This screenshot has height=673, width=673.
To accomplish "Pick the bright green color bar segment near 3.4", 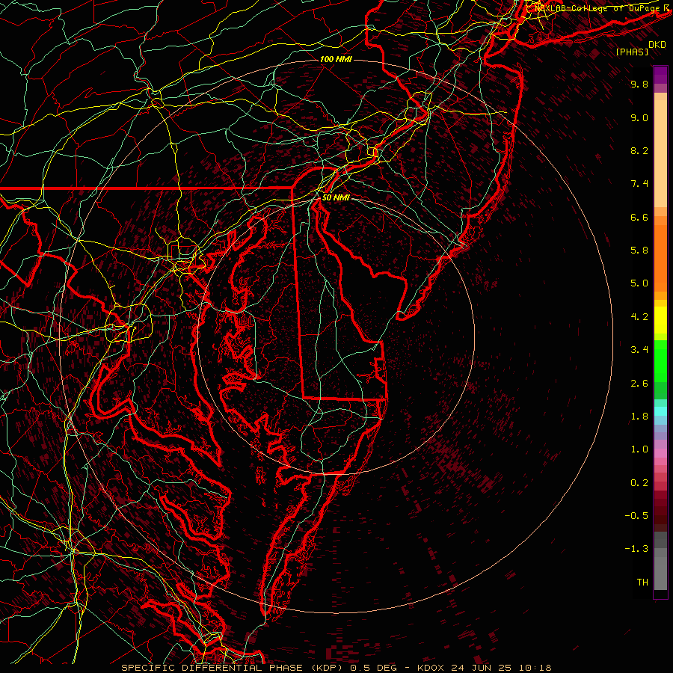I will [660, 360].
